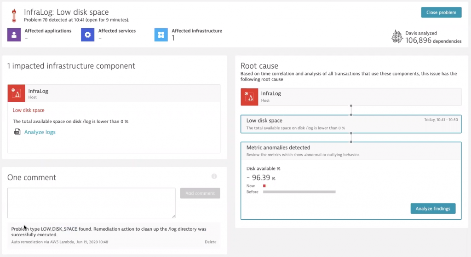The height and width of the screenshot is (257, 471).
Task: Click the gray Before disk available bar
Action: click(299, 192)
